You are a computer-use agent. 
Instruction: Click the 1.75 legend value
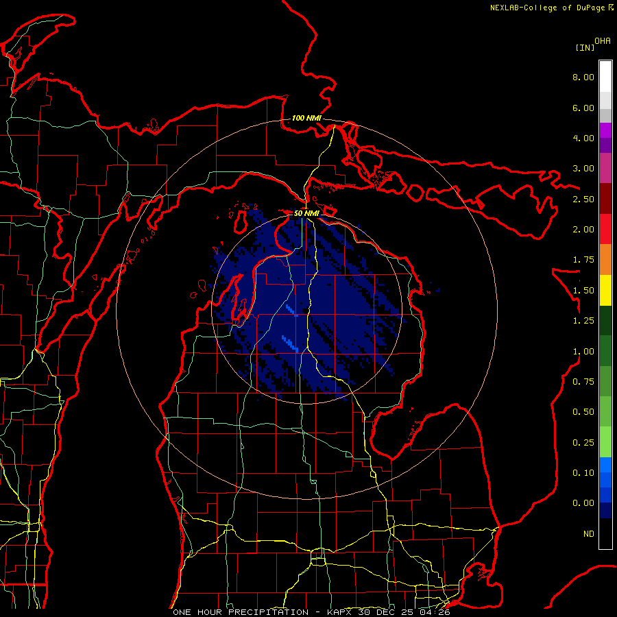[x=583, y=260]
